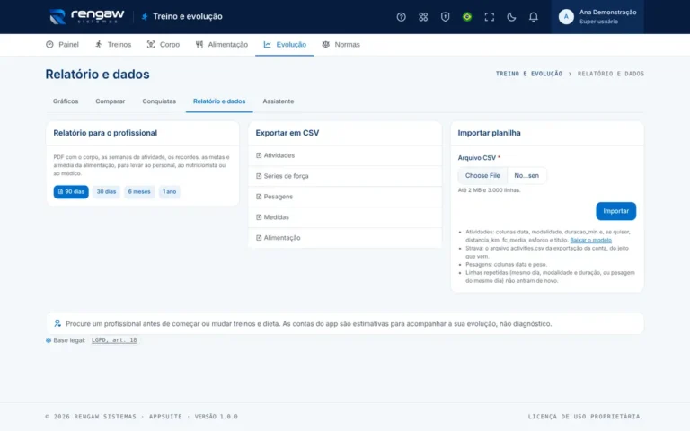Export Atividades as CSV

tap(345, 155)
